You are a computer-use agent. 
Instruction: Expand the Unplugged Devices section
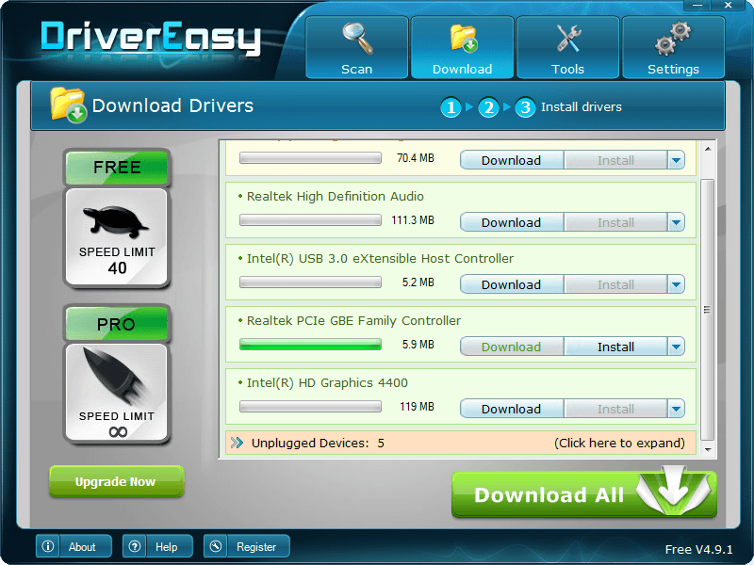(x=461, y=443)
